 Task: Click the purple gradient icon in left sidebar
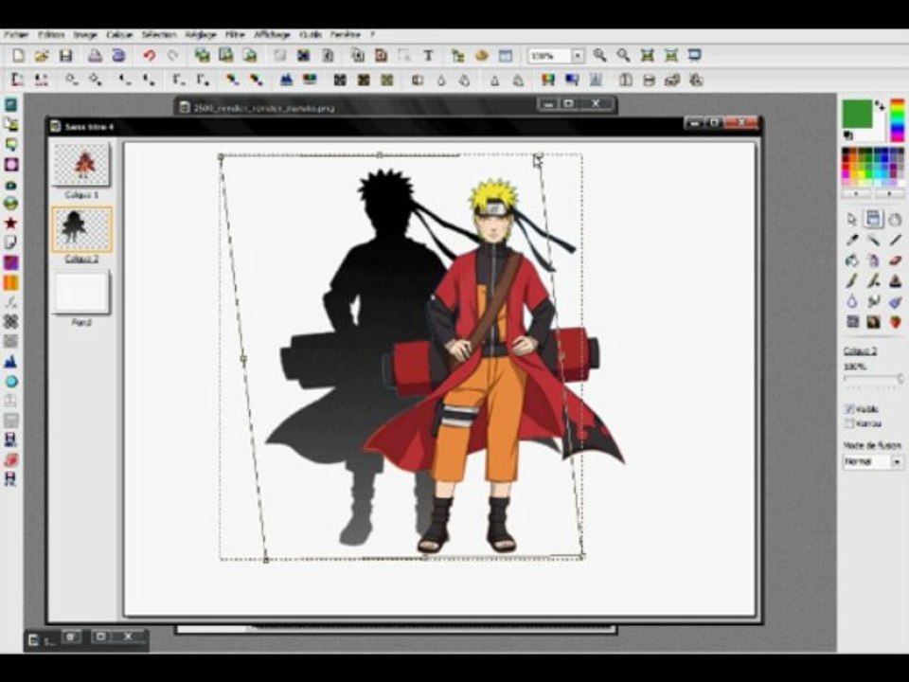(10, 262)
